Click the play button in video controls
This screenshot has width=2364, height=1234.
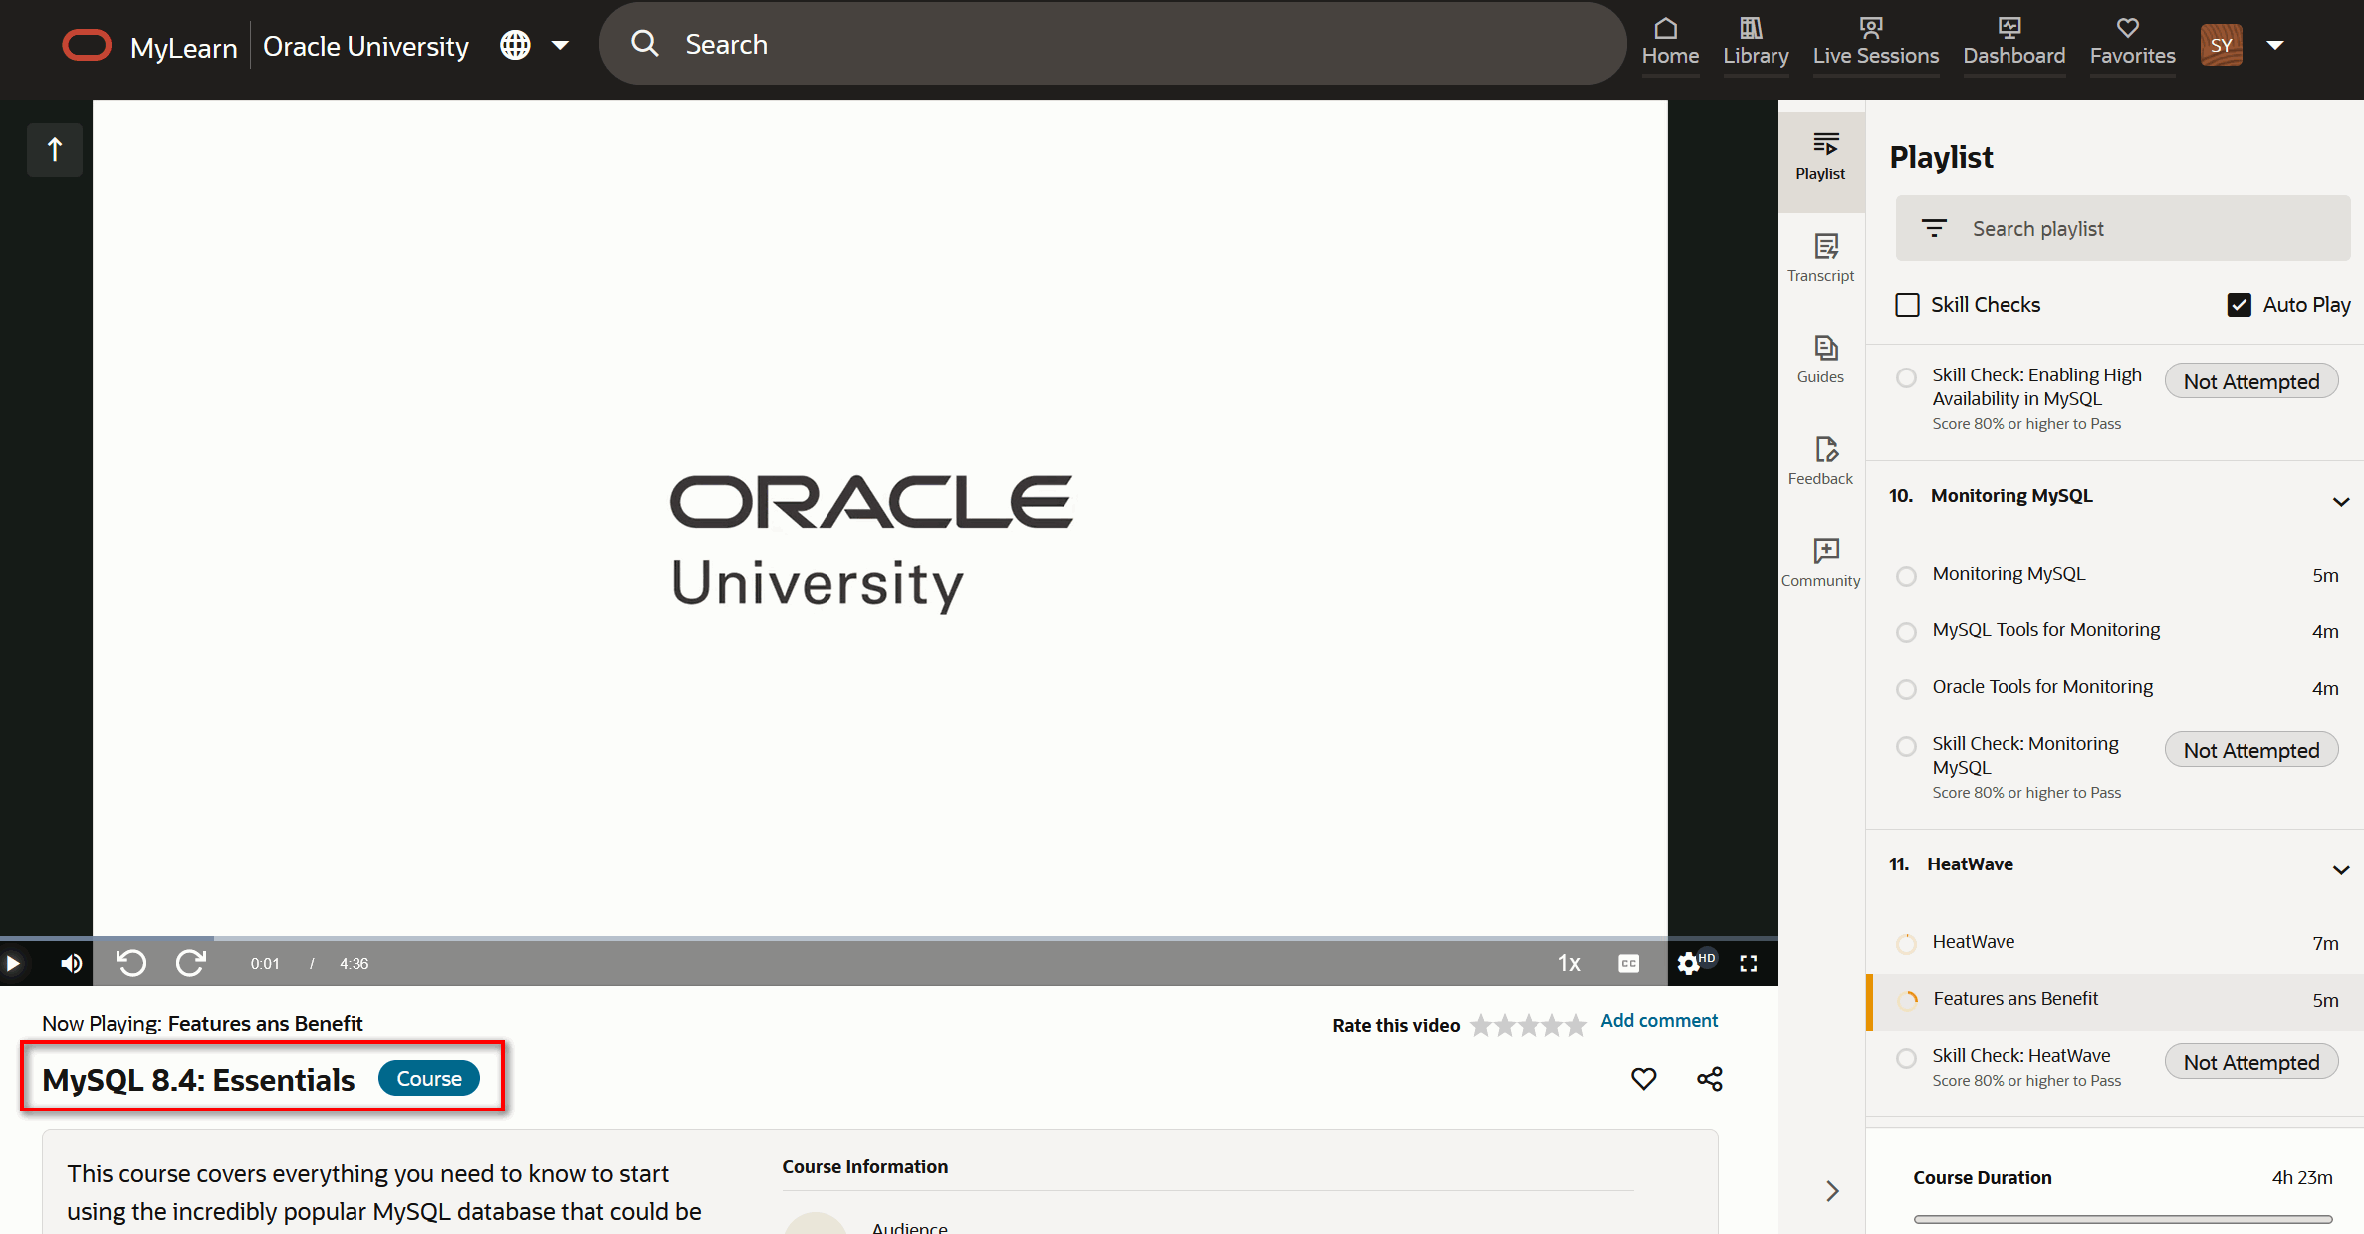(13, 963)
